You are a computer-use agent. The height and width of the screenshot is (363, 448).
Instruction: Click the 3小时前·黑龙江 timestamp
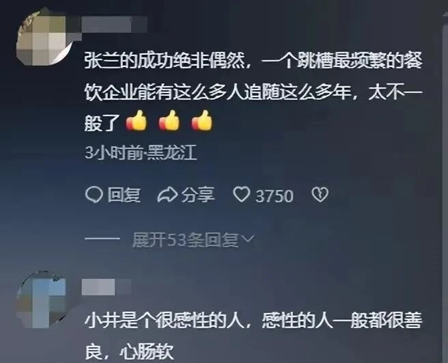[141, 152]
